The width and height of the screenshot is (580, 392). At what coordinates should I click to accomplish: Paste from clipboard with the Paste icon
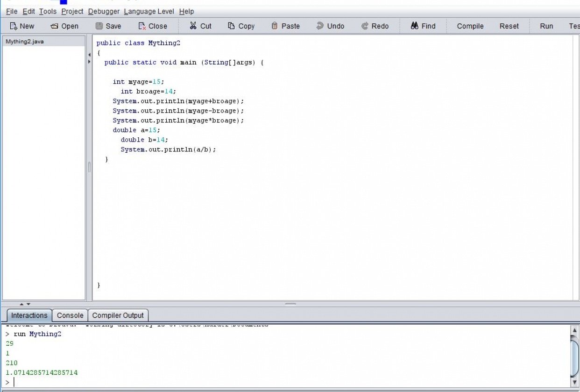(x=275, y=26)
